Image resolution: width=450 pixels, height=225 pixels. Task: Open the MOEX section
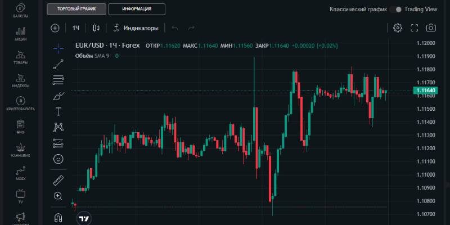pyautogui.click(x=20, y=174)
